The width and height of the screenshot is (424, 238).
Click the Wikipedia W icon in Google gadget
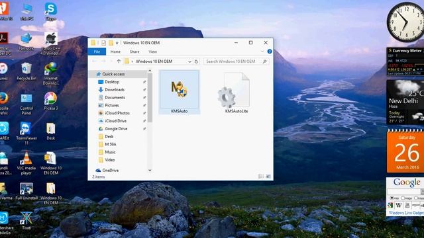pos(399,206)
